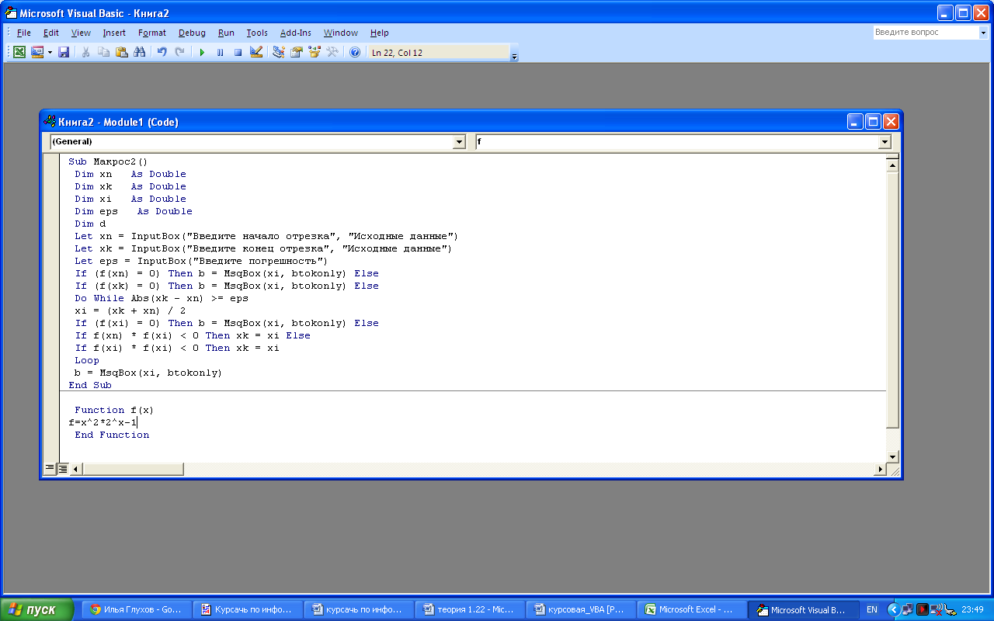Click the 'xi = (xk + xn) / 2' line
The height and width of the screenshot is (621, 994).
tap(130, 310)
